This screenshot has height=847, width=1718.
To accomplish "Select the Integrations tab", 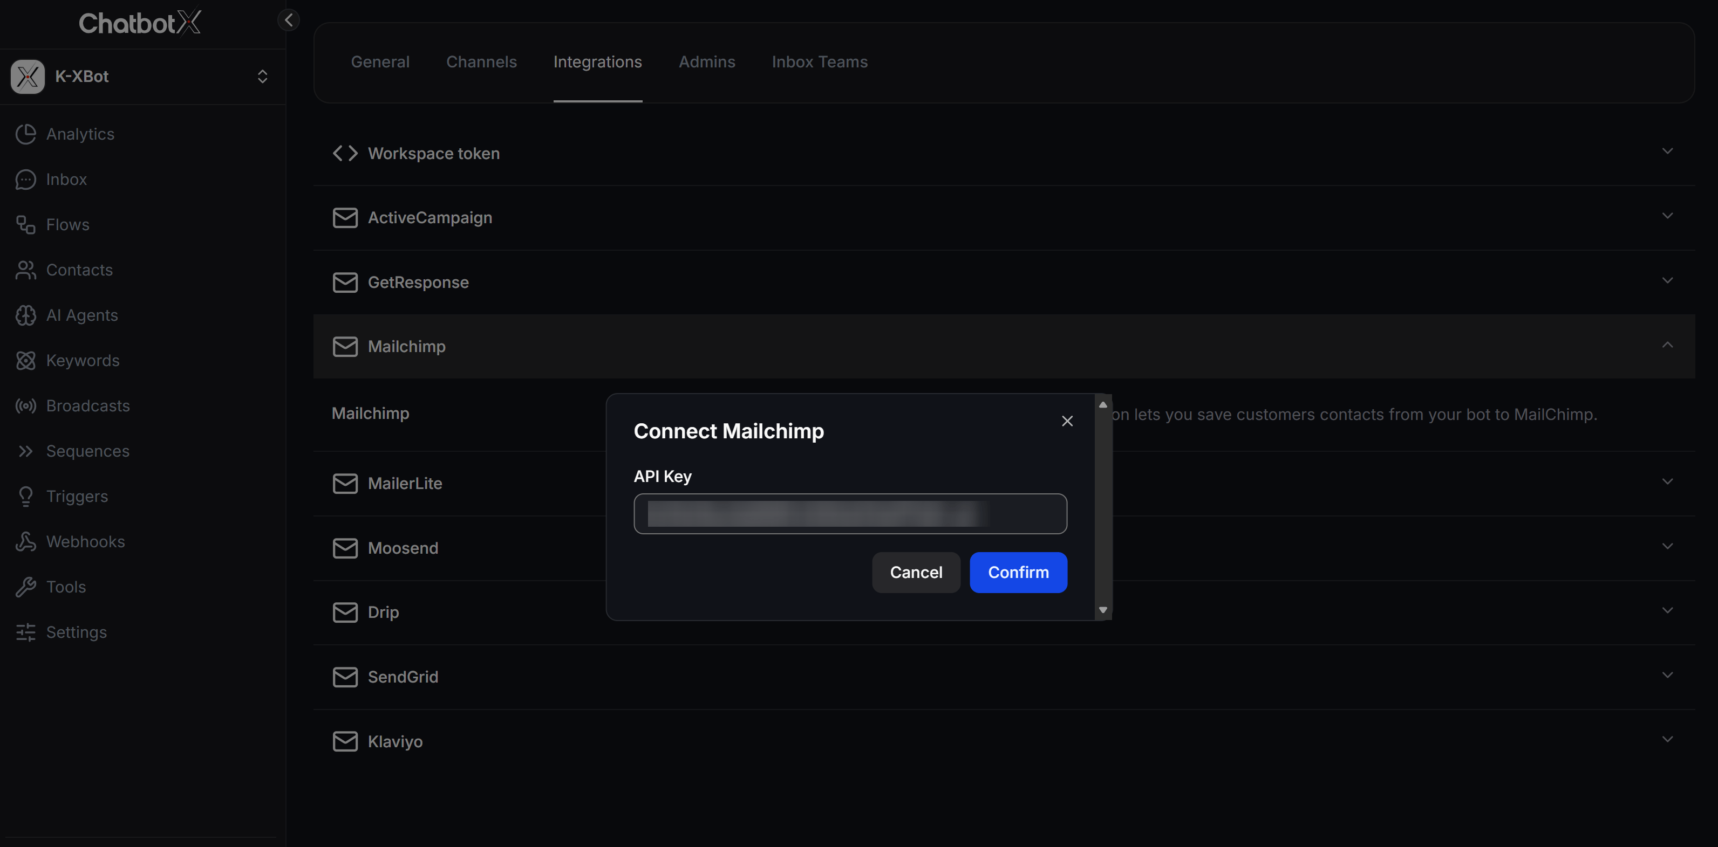I will tap(597, 62).
